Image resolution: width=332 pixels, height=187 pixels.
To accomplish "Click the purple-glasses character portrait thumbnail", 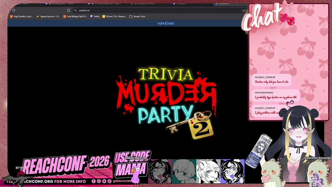I will pyautogui.click(x=232, y=171).
